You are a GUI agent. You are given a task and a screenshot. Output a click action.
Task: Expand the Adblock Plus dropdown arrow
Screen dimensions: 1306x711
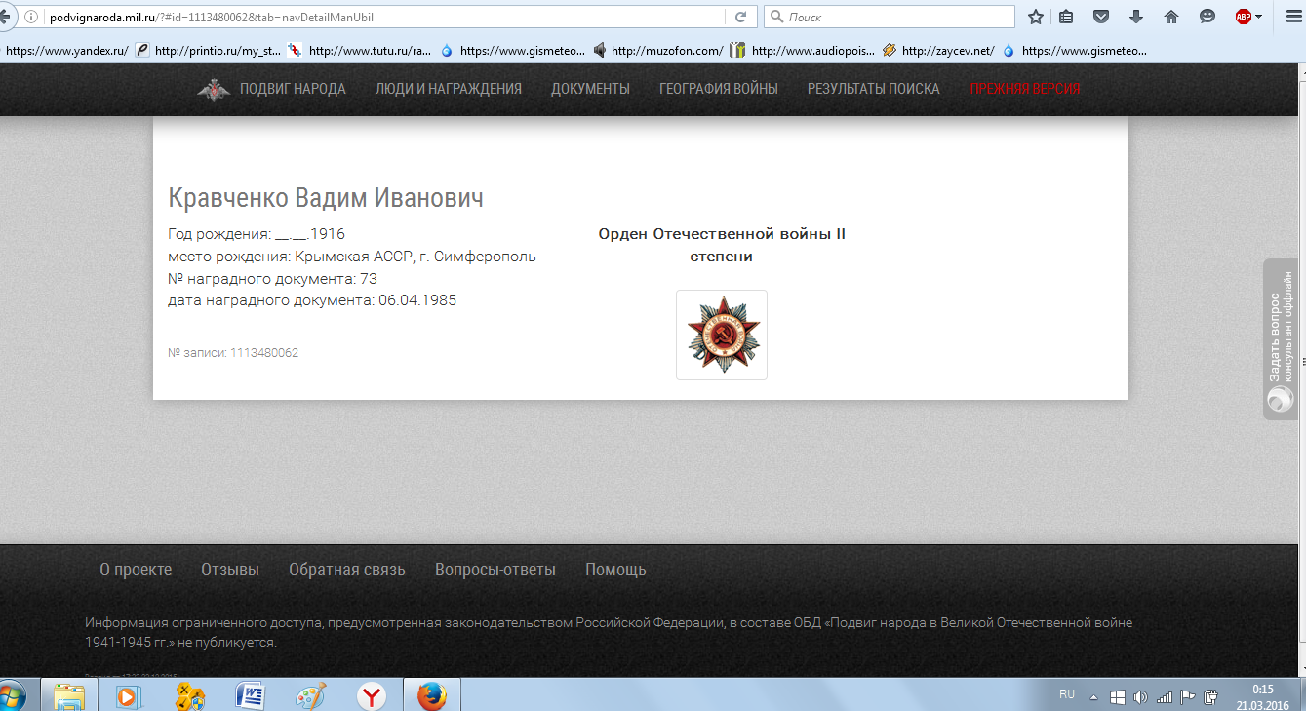click(1259, 17)
